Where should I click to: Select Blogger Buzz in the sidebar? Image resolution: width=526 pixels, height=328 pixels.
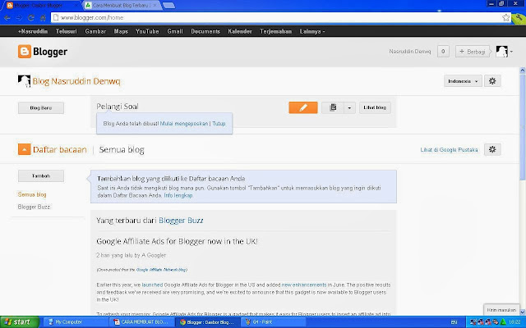(34, 207)
